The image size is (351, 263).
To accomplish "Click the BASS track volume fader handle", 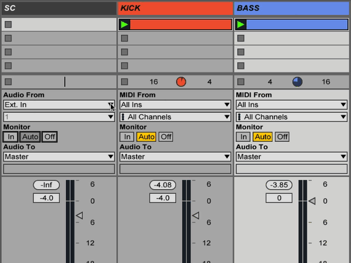I will click(312, 201).
